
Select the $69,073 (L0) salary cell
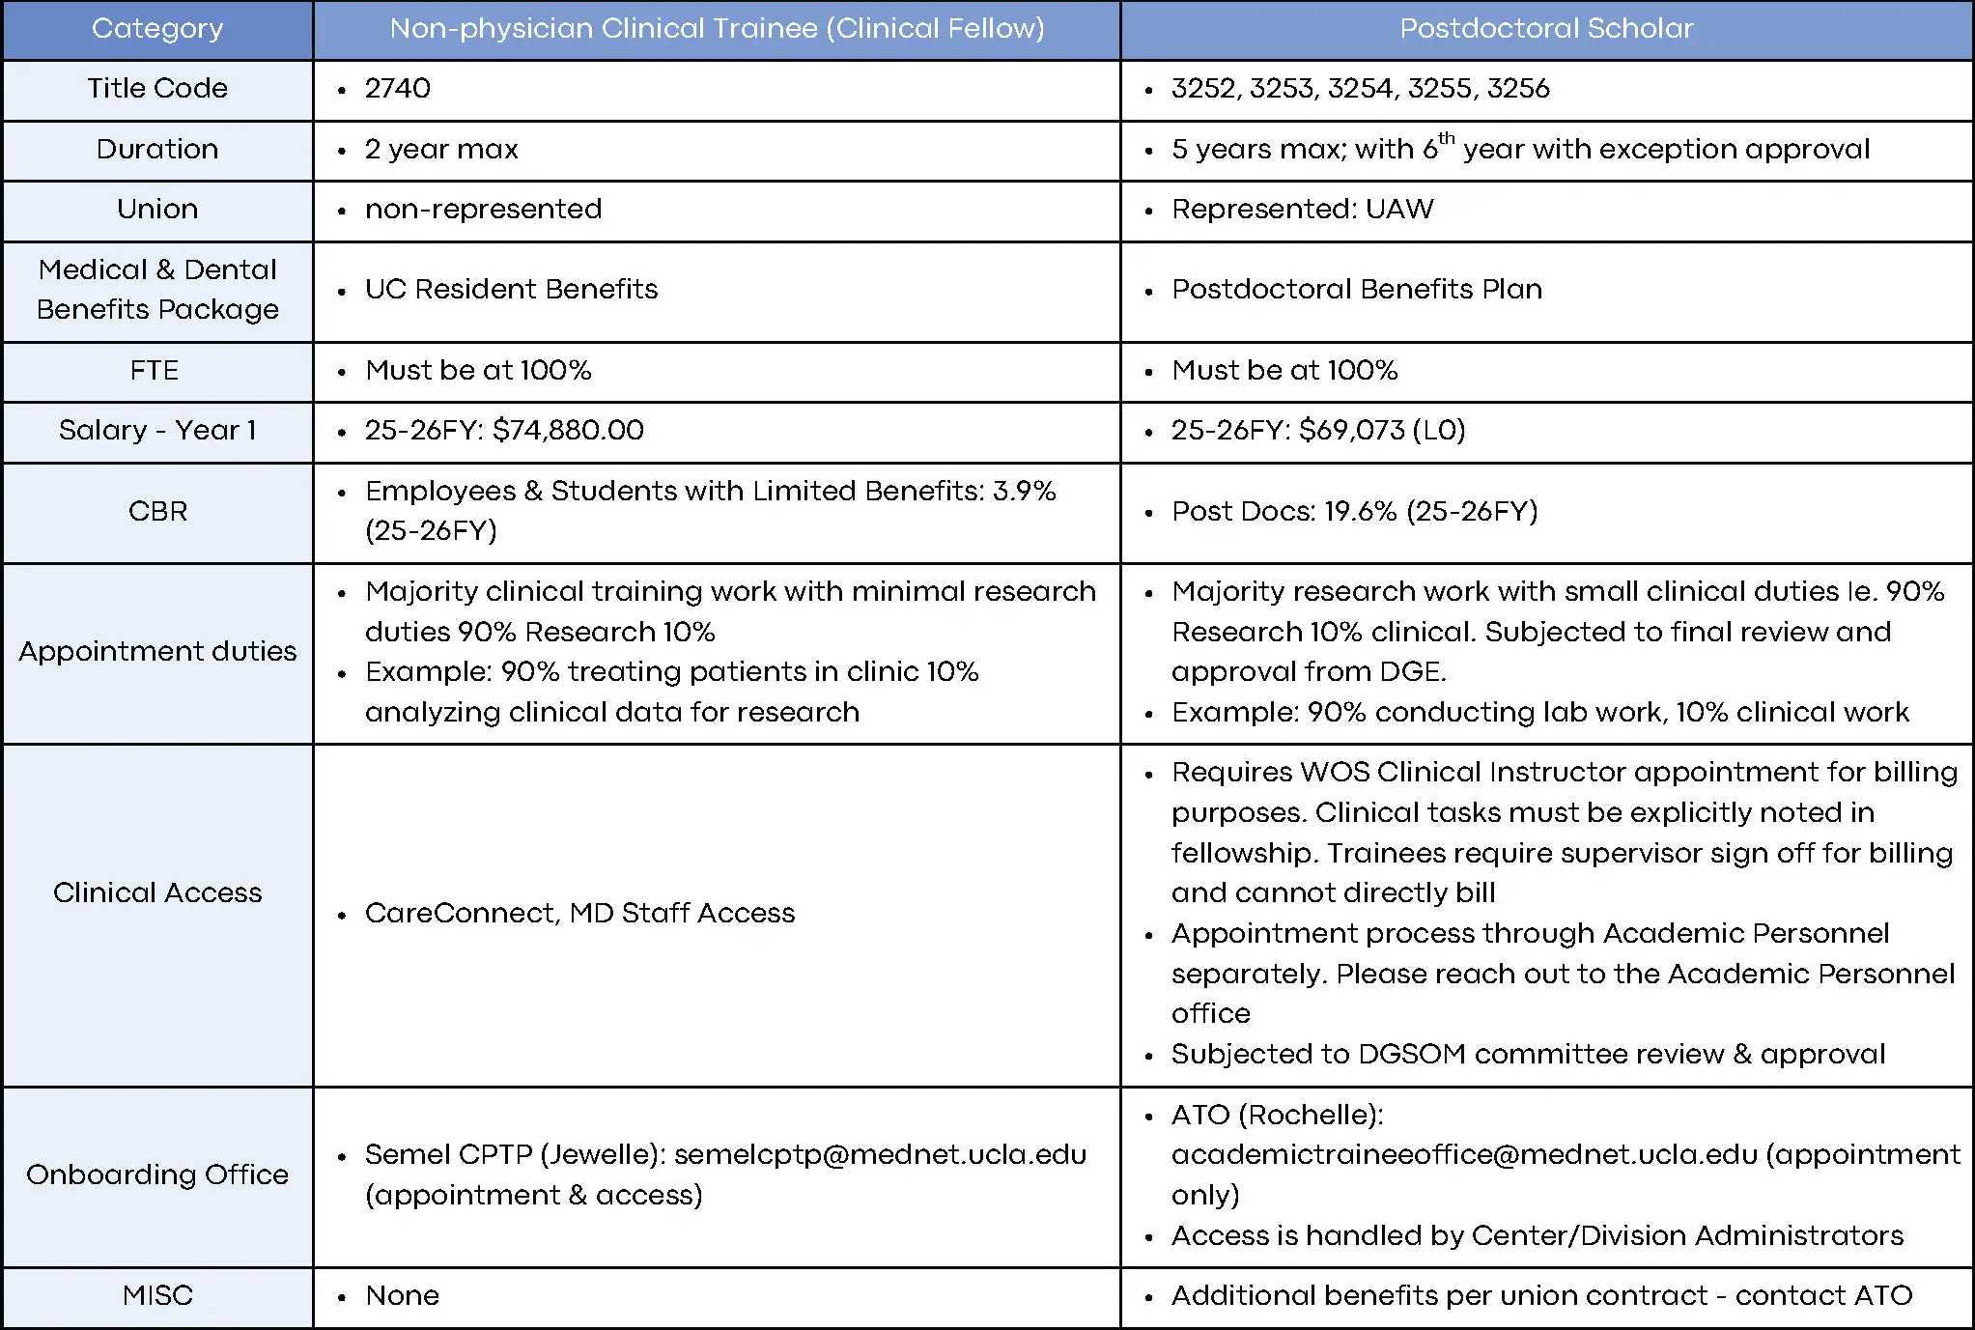[x=1317, y=431]
